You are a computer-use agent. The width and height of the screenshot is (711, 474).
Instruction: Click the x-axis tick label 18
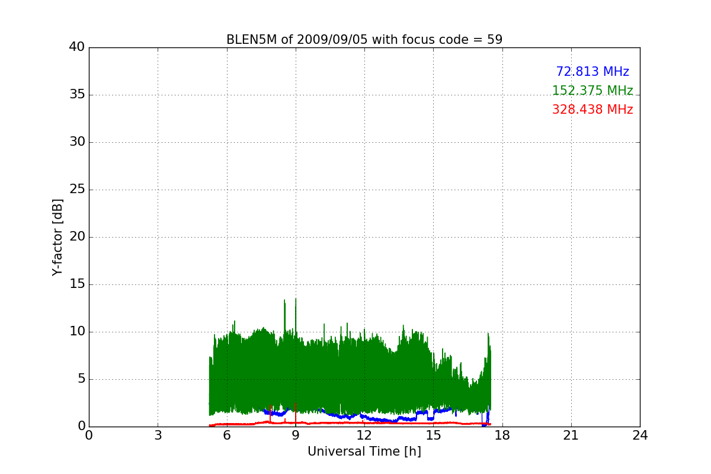[x=502, y=435]
